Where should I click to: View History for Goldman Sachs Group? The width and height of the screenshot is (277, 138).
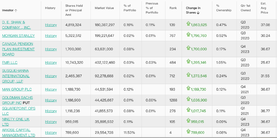click(x=51, y=100)
